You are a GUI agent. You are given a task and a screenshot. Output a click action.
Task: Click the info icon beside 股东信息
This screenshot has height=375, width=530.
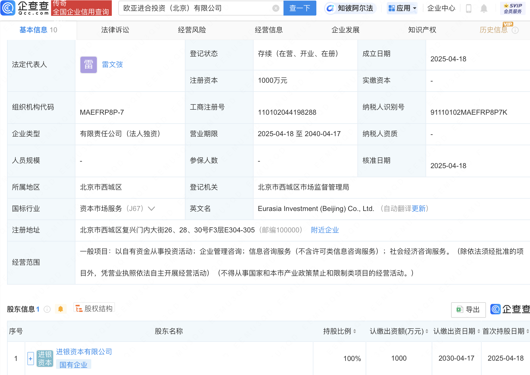point(47,309)
